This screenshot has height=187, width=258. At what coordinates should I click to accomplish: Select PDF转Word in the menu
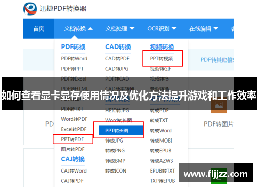(x=74, y=59)
